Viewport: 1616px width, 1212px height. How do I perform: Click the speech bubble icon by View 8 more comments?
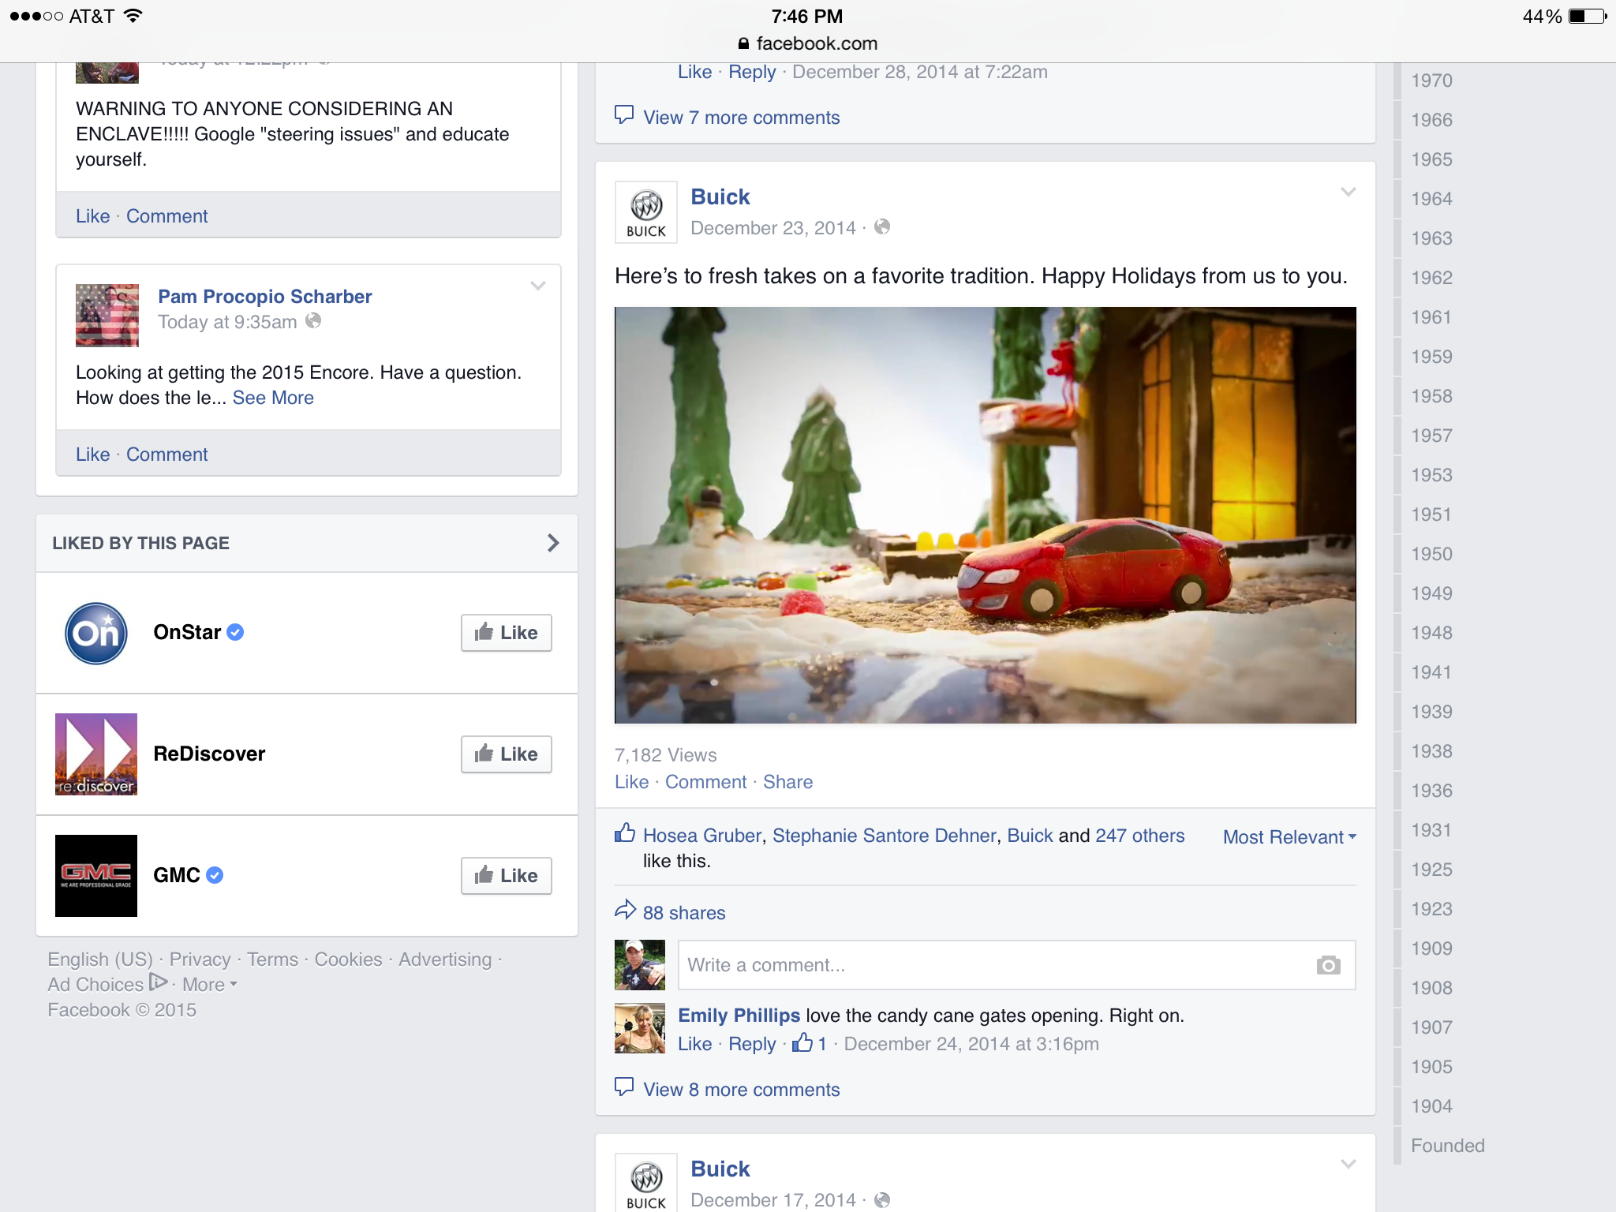click(624, 1087)
